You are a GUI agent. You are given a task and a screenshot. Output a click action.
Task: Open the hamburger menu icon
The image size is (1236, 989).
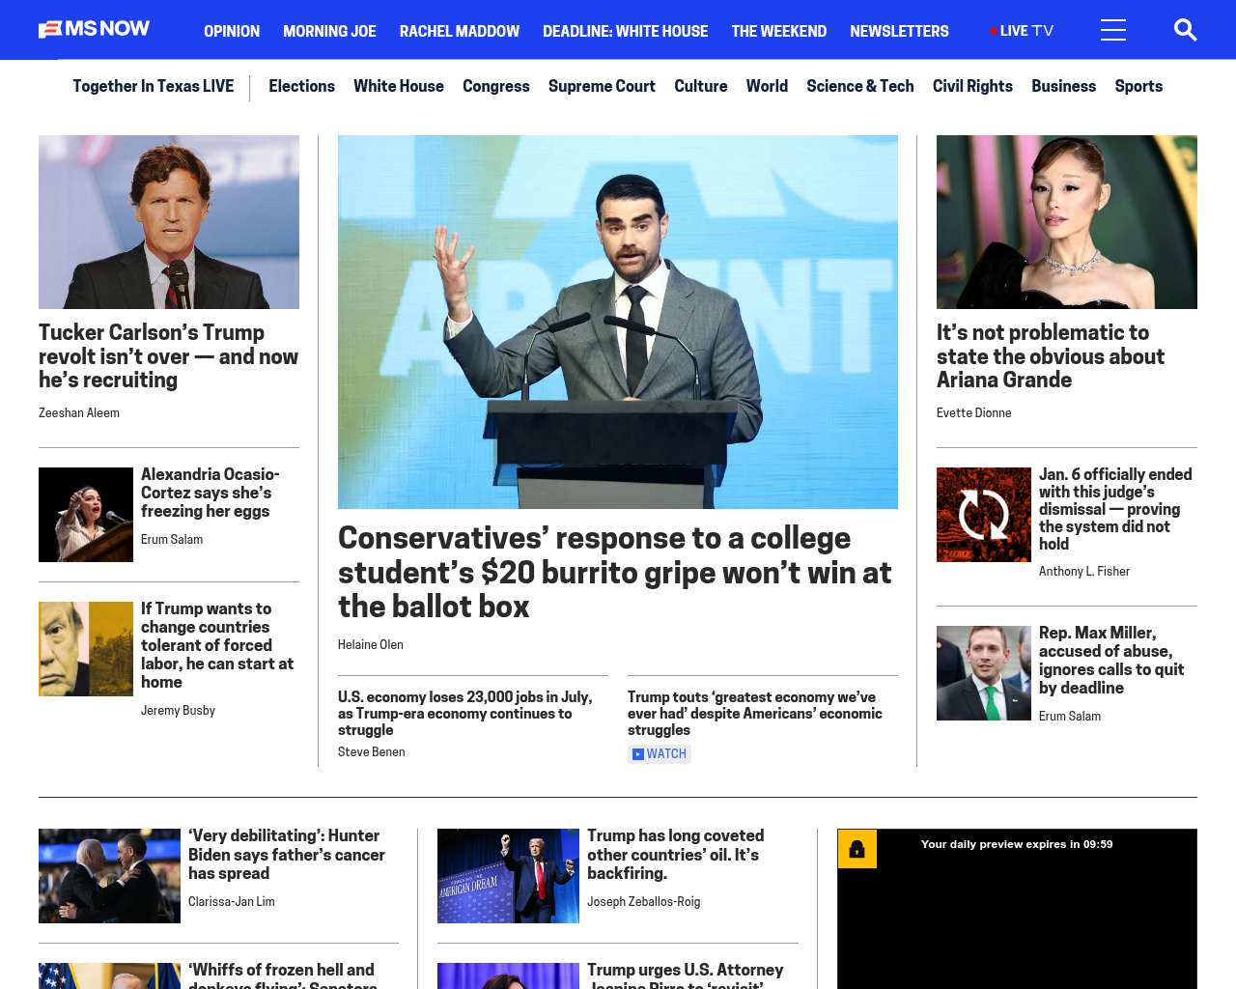1113,30
